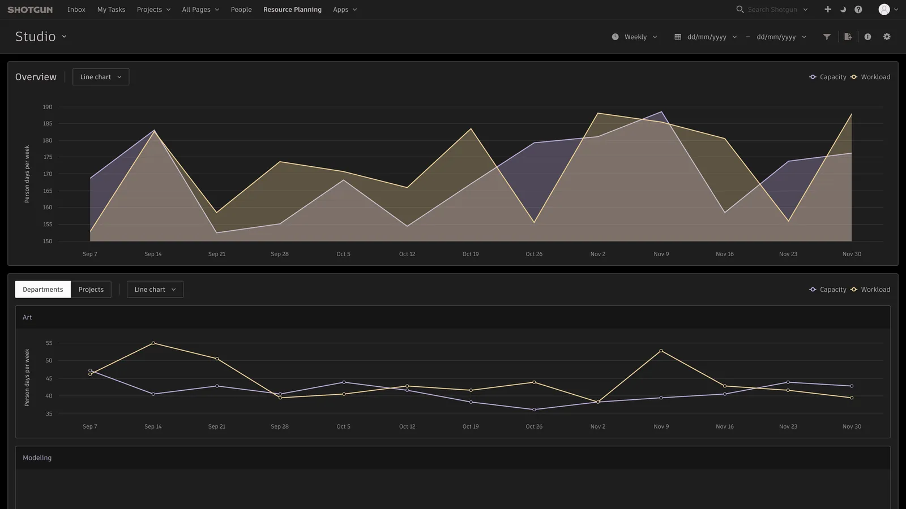
Task: Toggle Capacity series in Overview legend
Action: click(x=828, y=77)
